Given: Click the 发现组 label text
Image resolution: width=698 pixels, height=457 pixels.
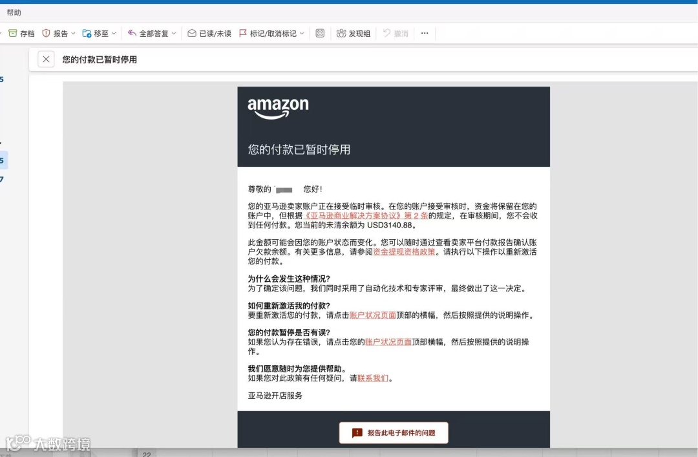Looking at the screenshot, I should [x=359, y=34].
